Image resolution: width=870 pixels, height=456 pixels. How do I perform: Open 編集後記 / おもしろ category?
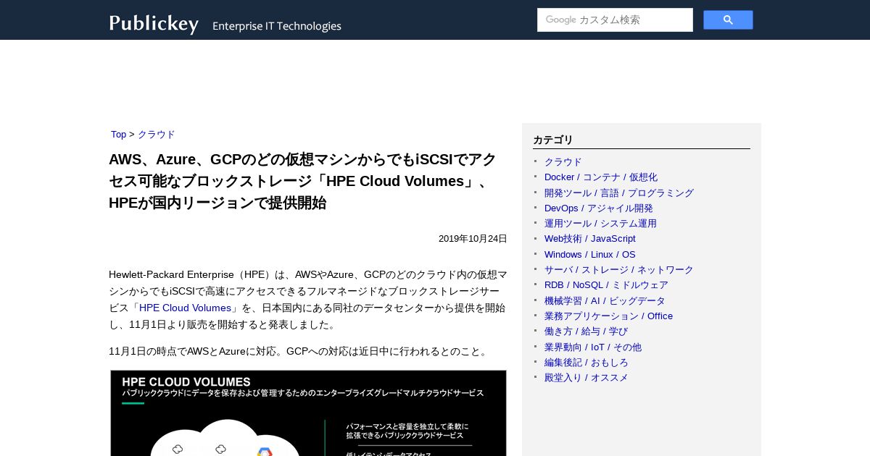[587, 363]
